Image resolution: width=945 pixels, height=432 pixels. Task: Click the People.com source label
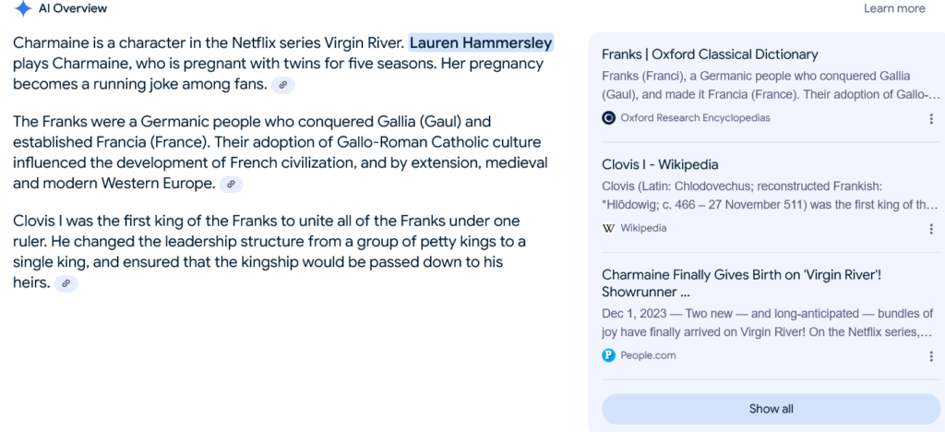648,355
